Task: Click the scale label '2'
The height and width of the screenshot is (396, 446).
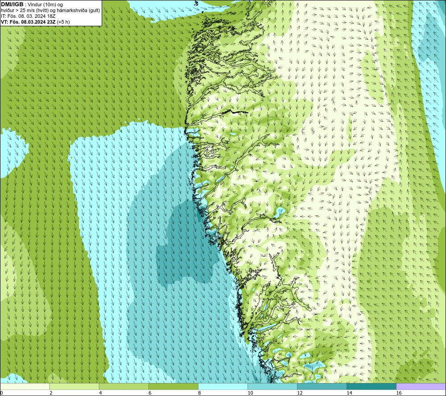Action: pos(51,393)
